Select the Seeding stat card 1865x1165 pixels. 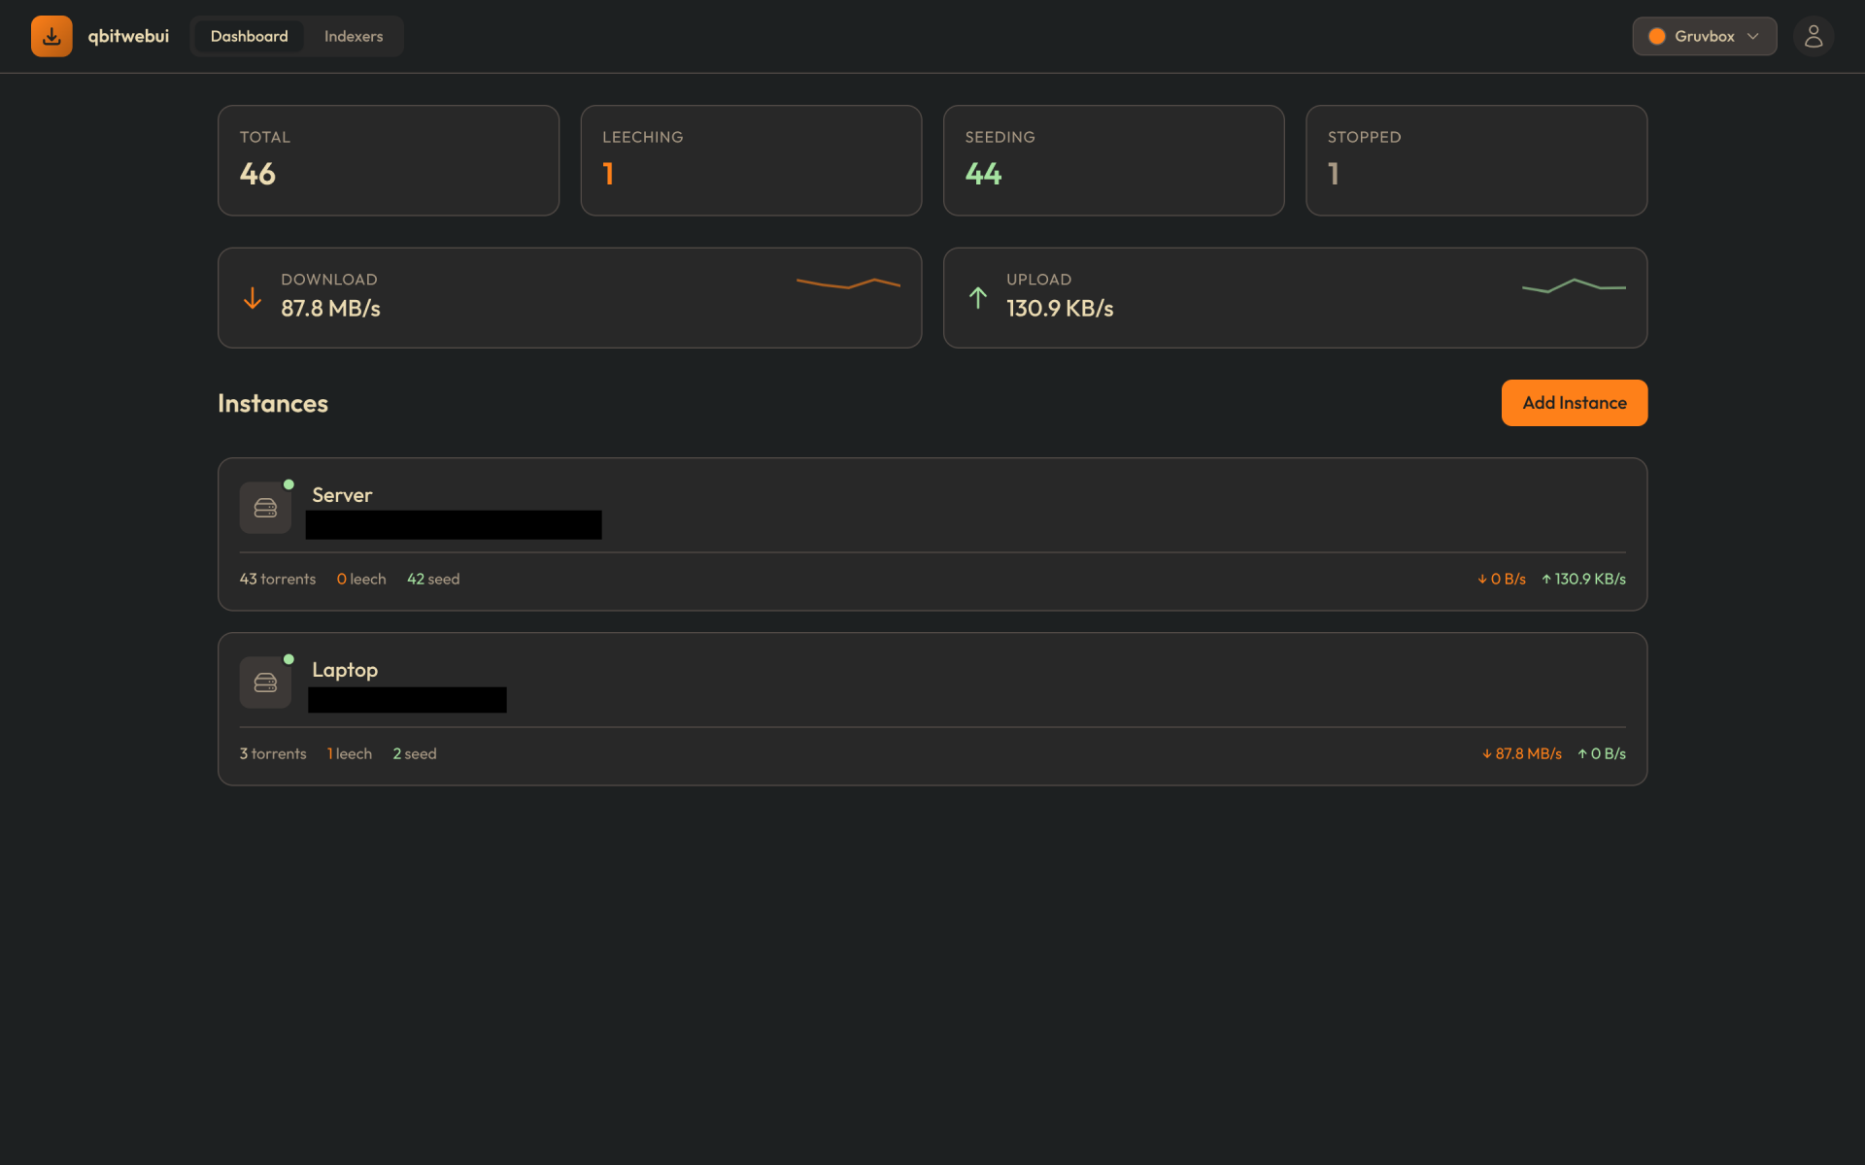tap(1113, 160)
